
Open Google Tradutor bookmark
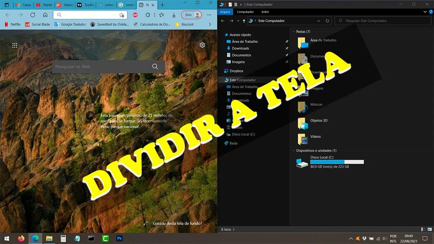click(70, 24)
